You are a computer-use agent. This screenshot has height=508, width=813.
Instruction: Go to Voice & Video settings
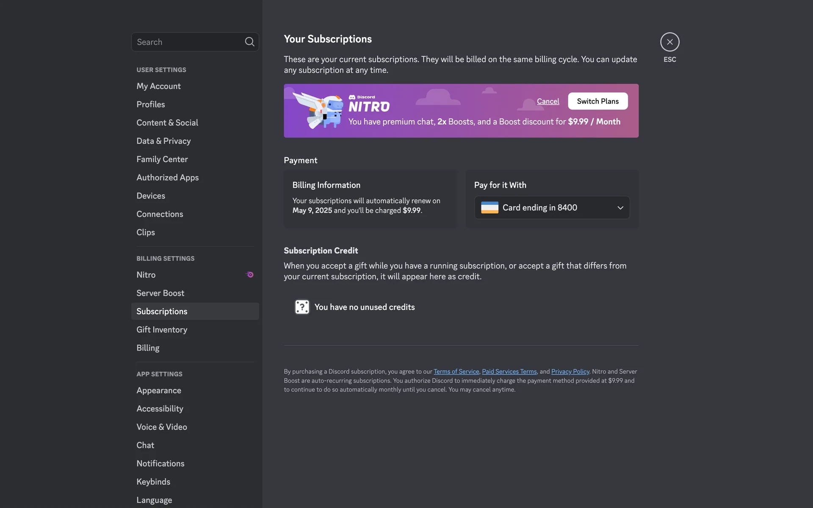[x=195, y=427]
